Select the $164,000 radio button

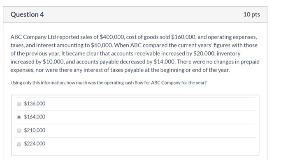tap(19, 117)
